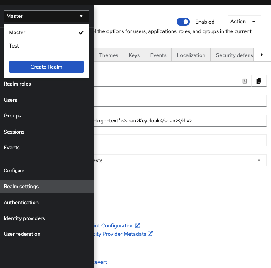Screen dimensions: 271x268
Task: Copy the realm ID with the clipboard icon
Action: [x=259, y=81]
